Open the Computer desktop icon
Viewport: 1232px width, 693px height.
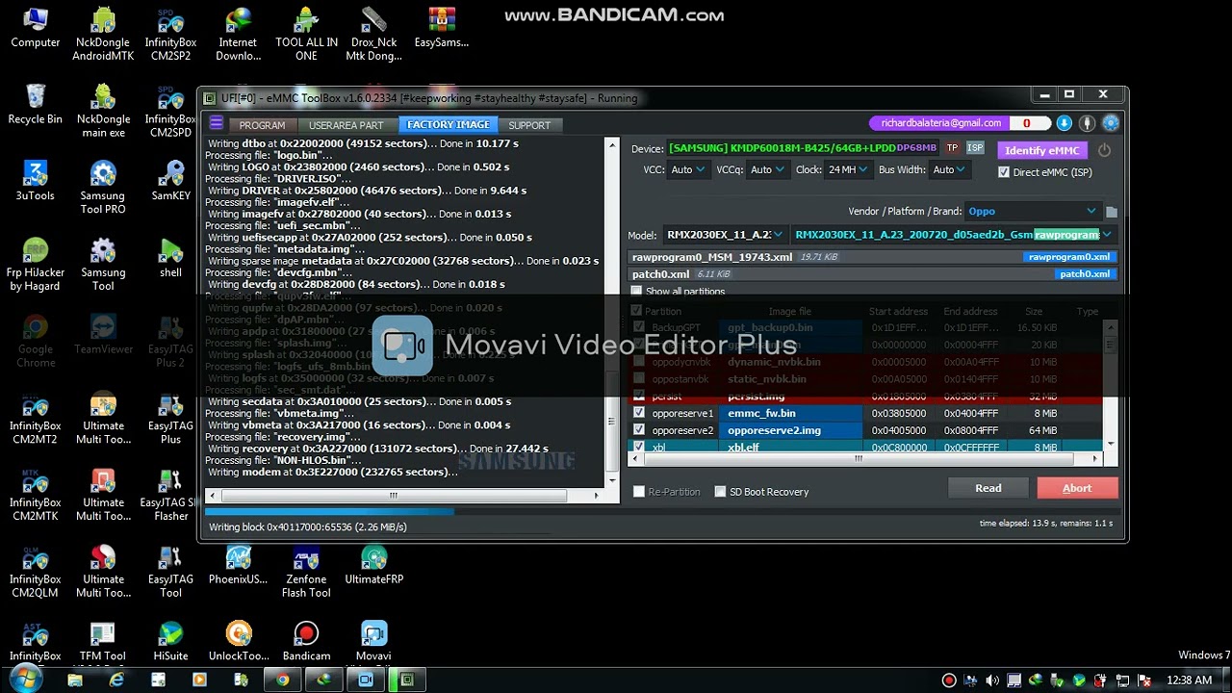(35, 29)
